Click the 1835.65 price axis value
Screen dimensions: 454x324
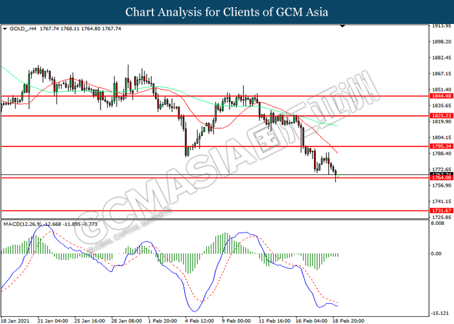tap(442, 106)
